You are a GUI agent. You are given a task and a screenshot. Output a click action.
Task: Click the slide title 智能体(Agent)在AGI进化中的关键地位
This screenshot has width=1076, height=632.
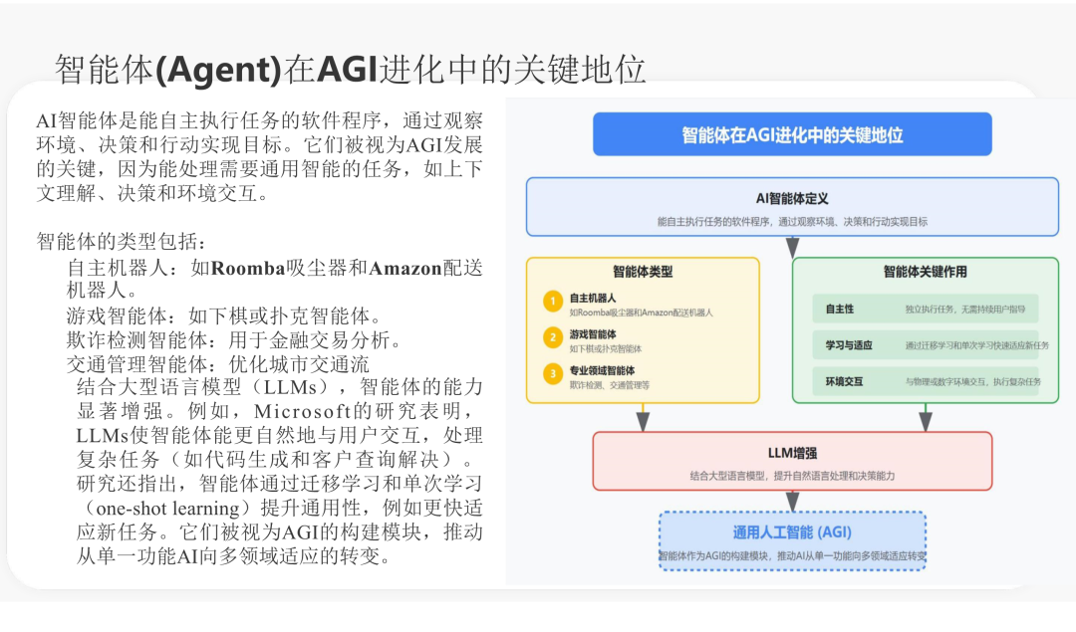tap(351, 66)
